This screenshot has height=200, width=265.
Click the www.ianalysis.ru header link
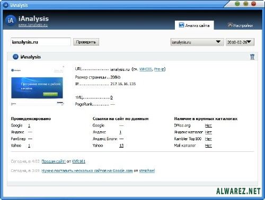(x=33, y=25)
